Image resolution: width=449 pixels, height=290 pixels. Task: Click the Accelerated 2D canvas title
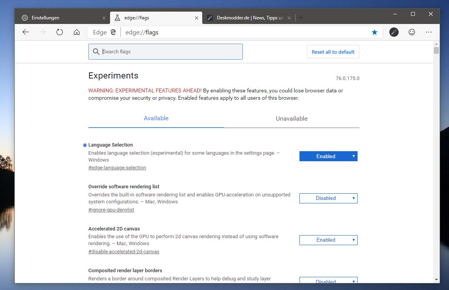pos(114,229)
